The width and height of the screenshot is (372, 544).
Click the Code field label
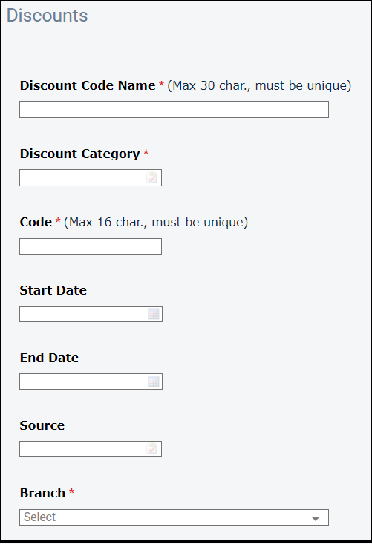[x=36, y=222]
